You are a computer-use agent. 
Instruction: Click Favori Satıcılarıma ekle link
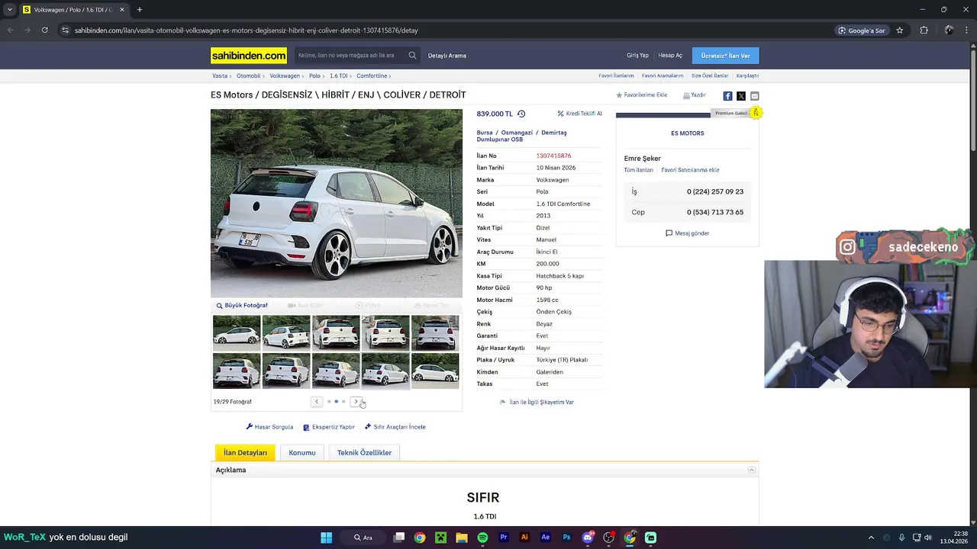click(x=690, y=170)
